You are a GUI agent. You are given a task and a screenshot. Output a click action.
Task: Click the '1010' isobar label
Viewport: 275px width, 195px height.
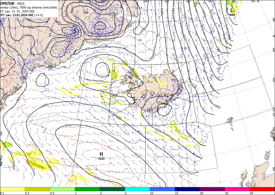tap(224, 36)
